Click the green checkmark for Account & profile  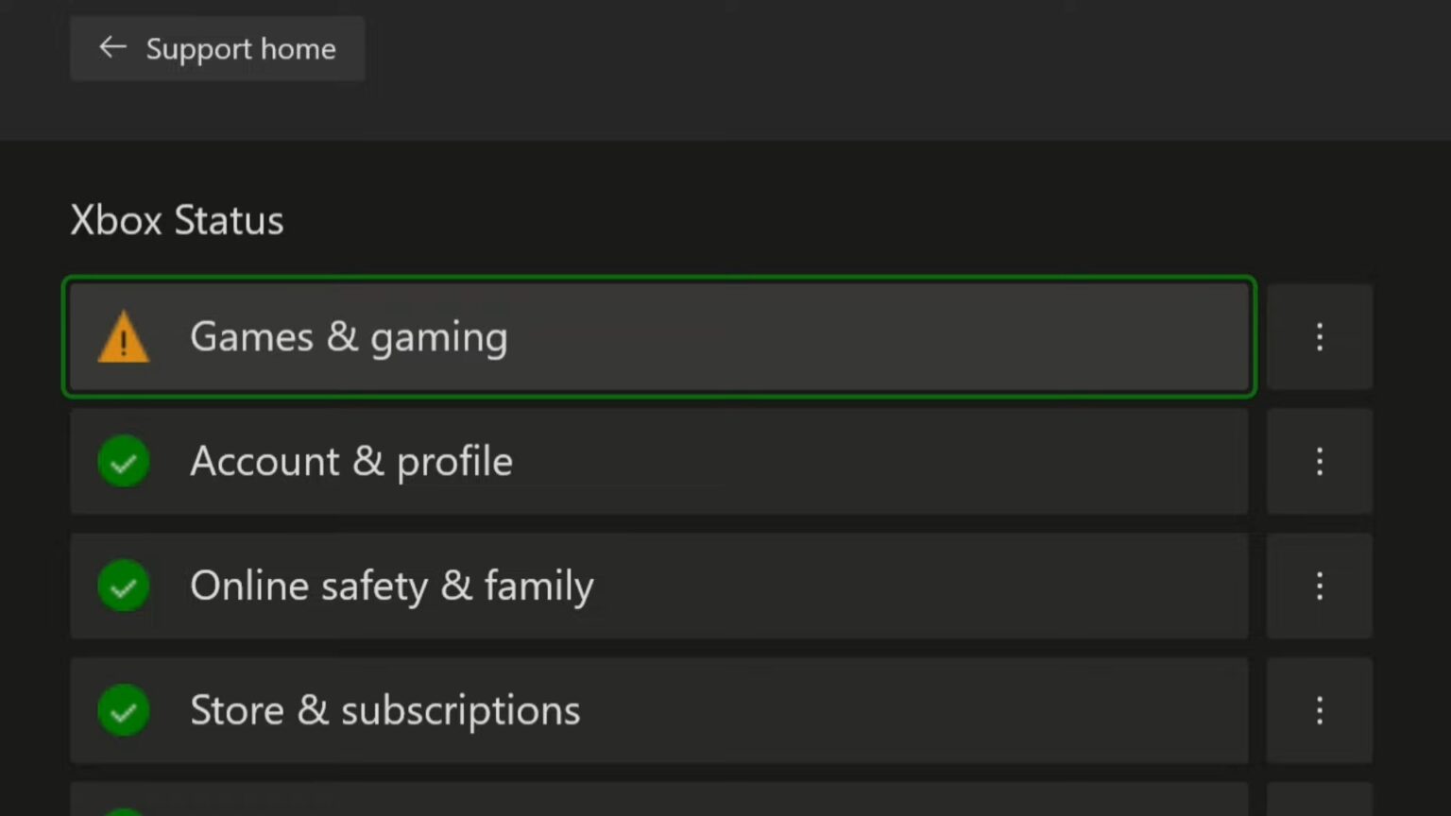[124, 461]
